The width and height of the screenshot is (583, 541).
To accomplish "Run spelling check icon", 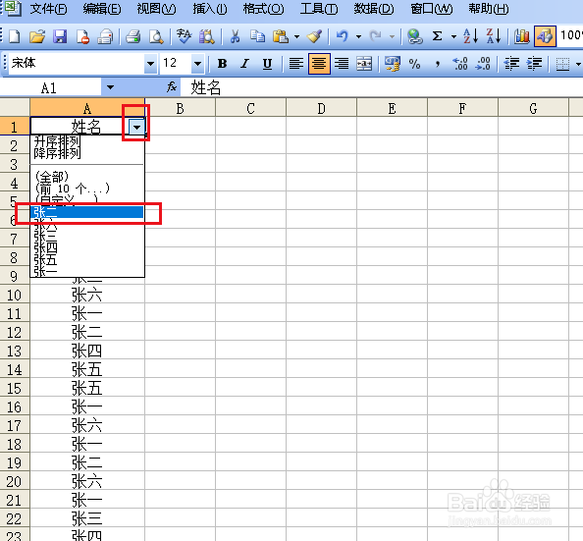I will [184, 36].
